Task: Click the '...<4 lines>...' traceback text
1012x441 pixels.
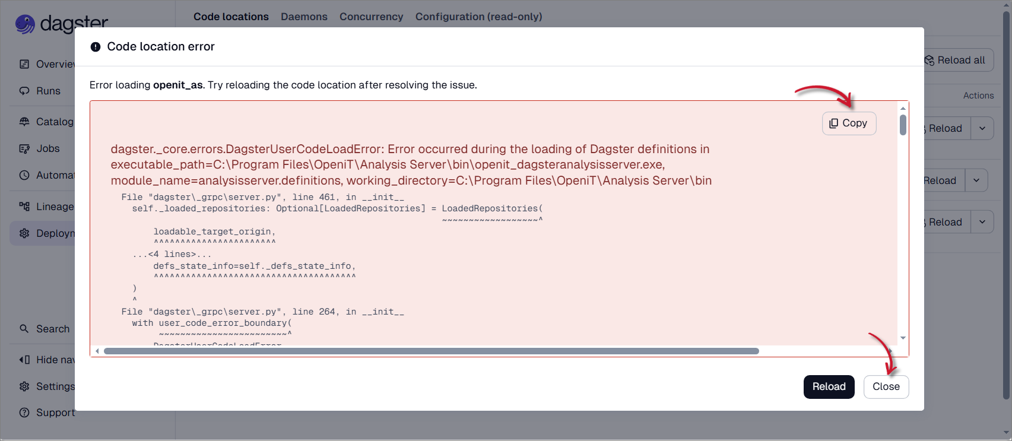Action: [172, 254]
